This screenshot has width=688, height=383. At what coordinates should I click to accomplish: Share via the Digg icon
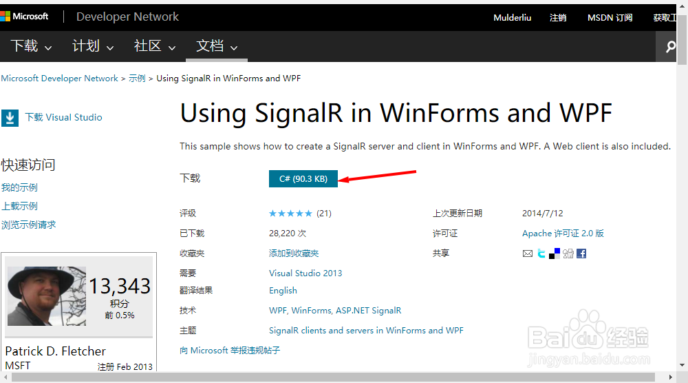568,253
